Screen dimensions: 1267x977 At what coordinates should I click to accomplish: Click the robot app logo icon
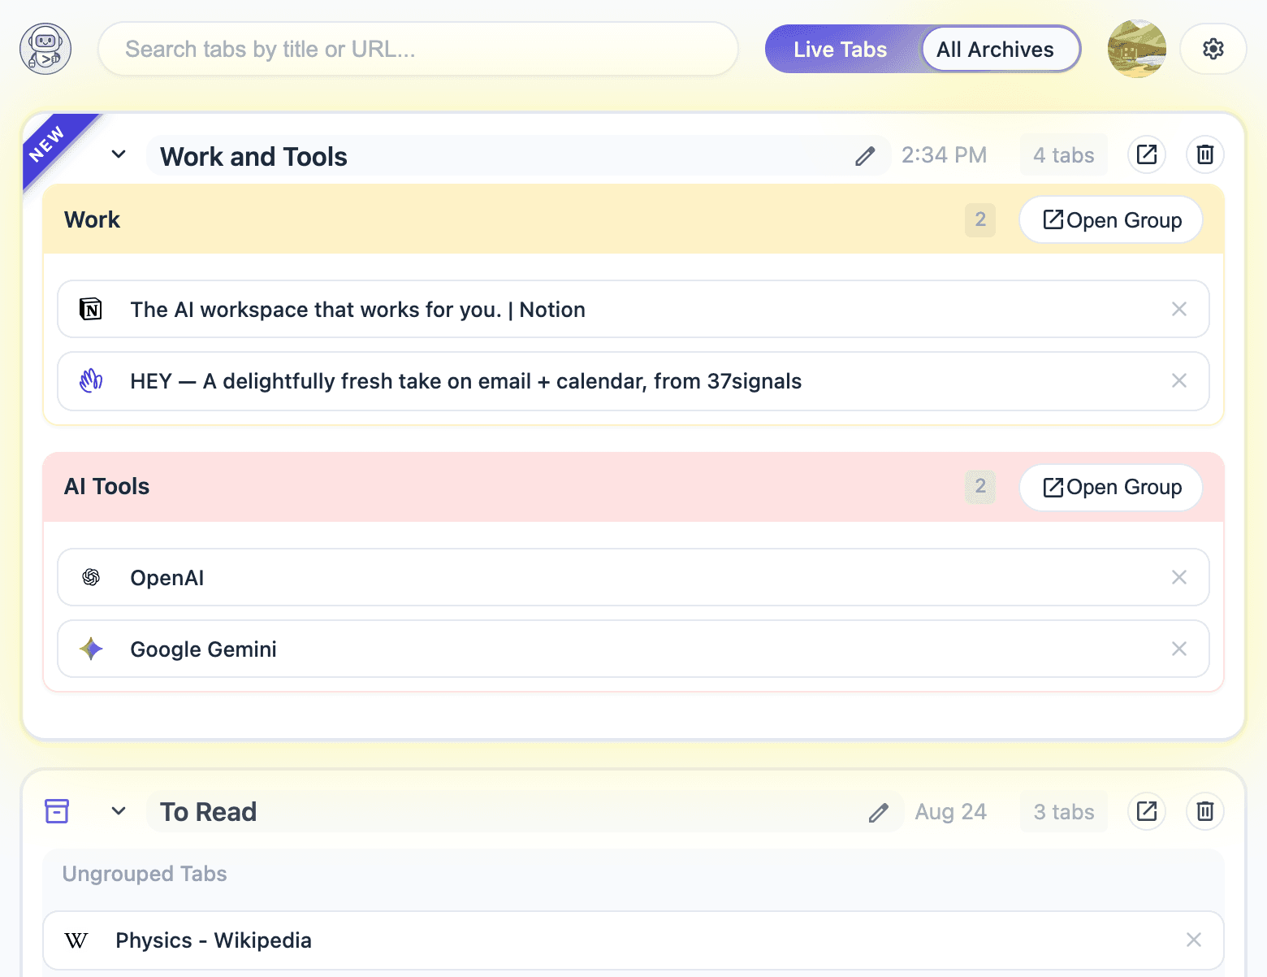[45, 49]
